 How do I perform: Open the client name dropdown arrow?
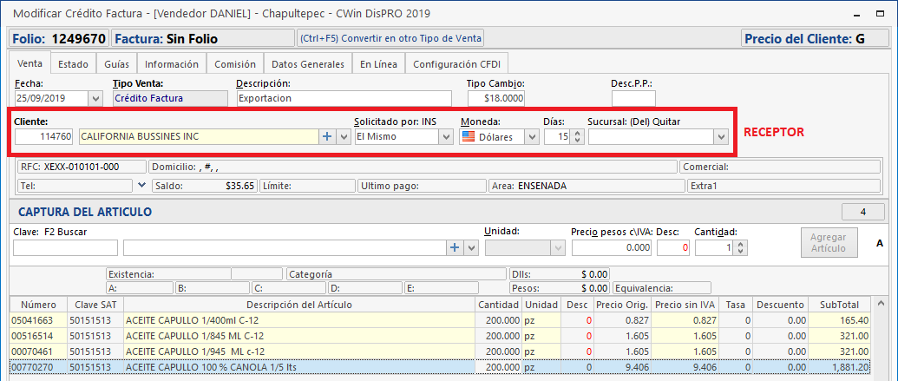tap(343, 137)
